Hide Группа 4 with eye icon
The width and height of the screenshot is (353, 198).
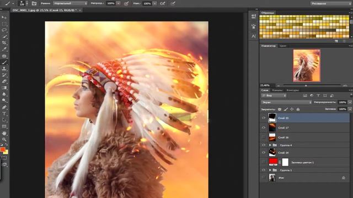coord(264,145)
